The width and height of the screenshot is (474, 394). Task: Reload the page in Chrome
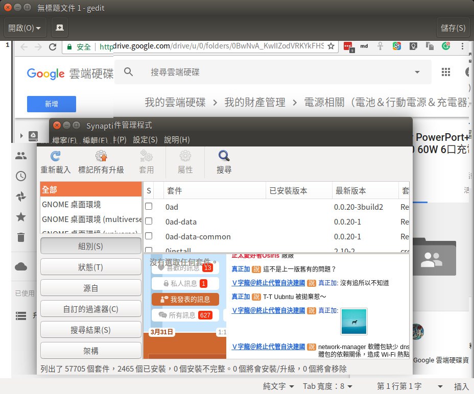pyautogui.click(x=53, y=47)
